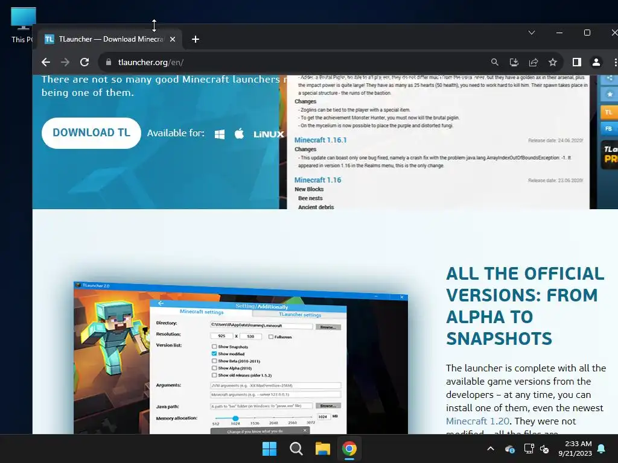Viewport: 618px width, 463px height.
Task: Open a new browser tab with plus
Action: [x=196, y=39]
